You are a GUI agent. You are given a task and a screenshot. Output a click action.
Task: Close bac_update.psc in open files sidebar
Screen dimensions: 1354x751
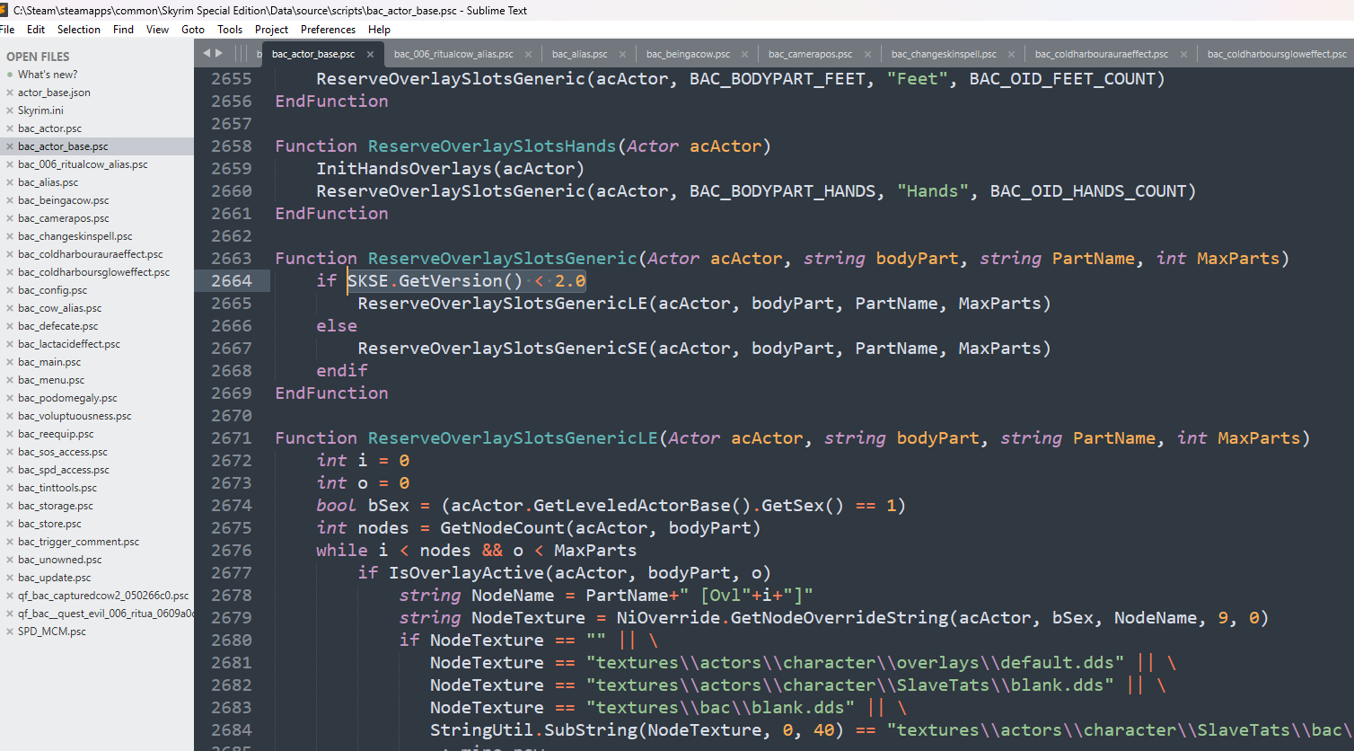point(10,578)
